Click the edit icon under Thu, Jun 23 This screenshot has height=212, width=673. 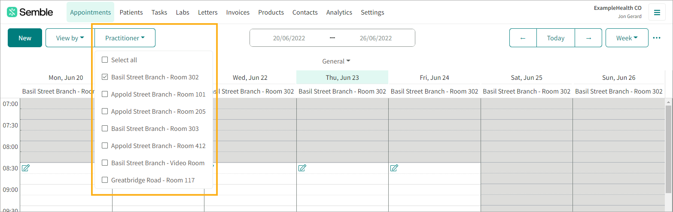pyautogui.click(x=302, y=168)
